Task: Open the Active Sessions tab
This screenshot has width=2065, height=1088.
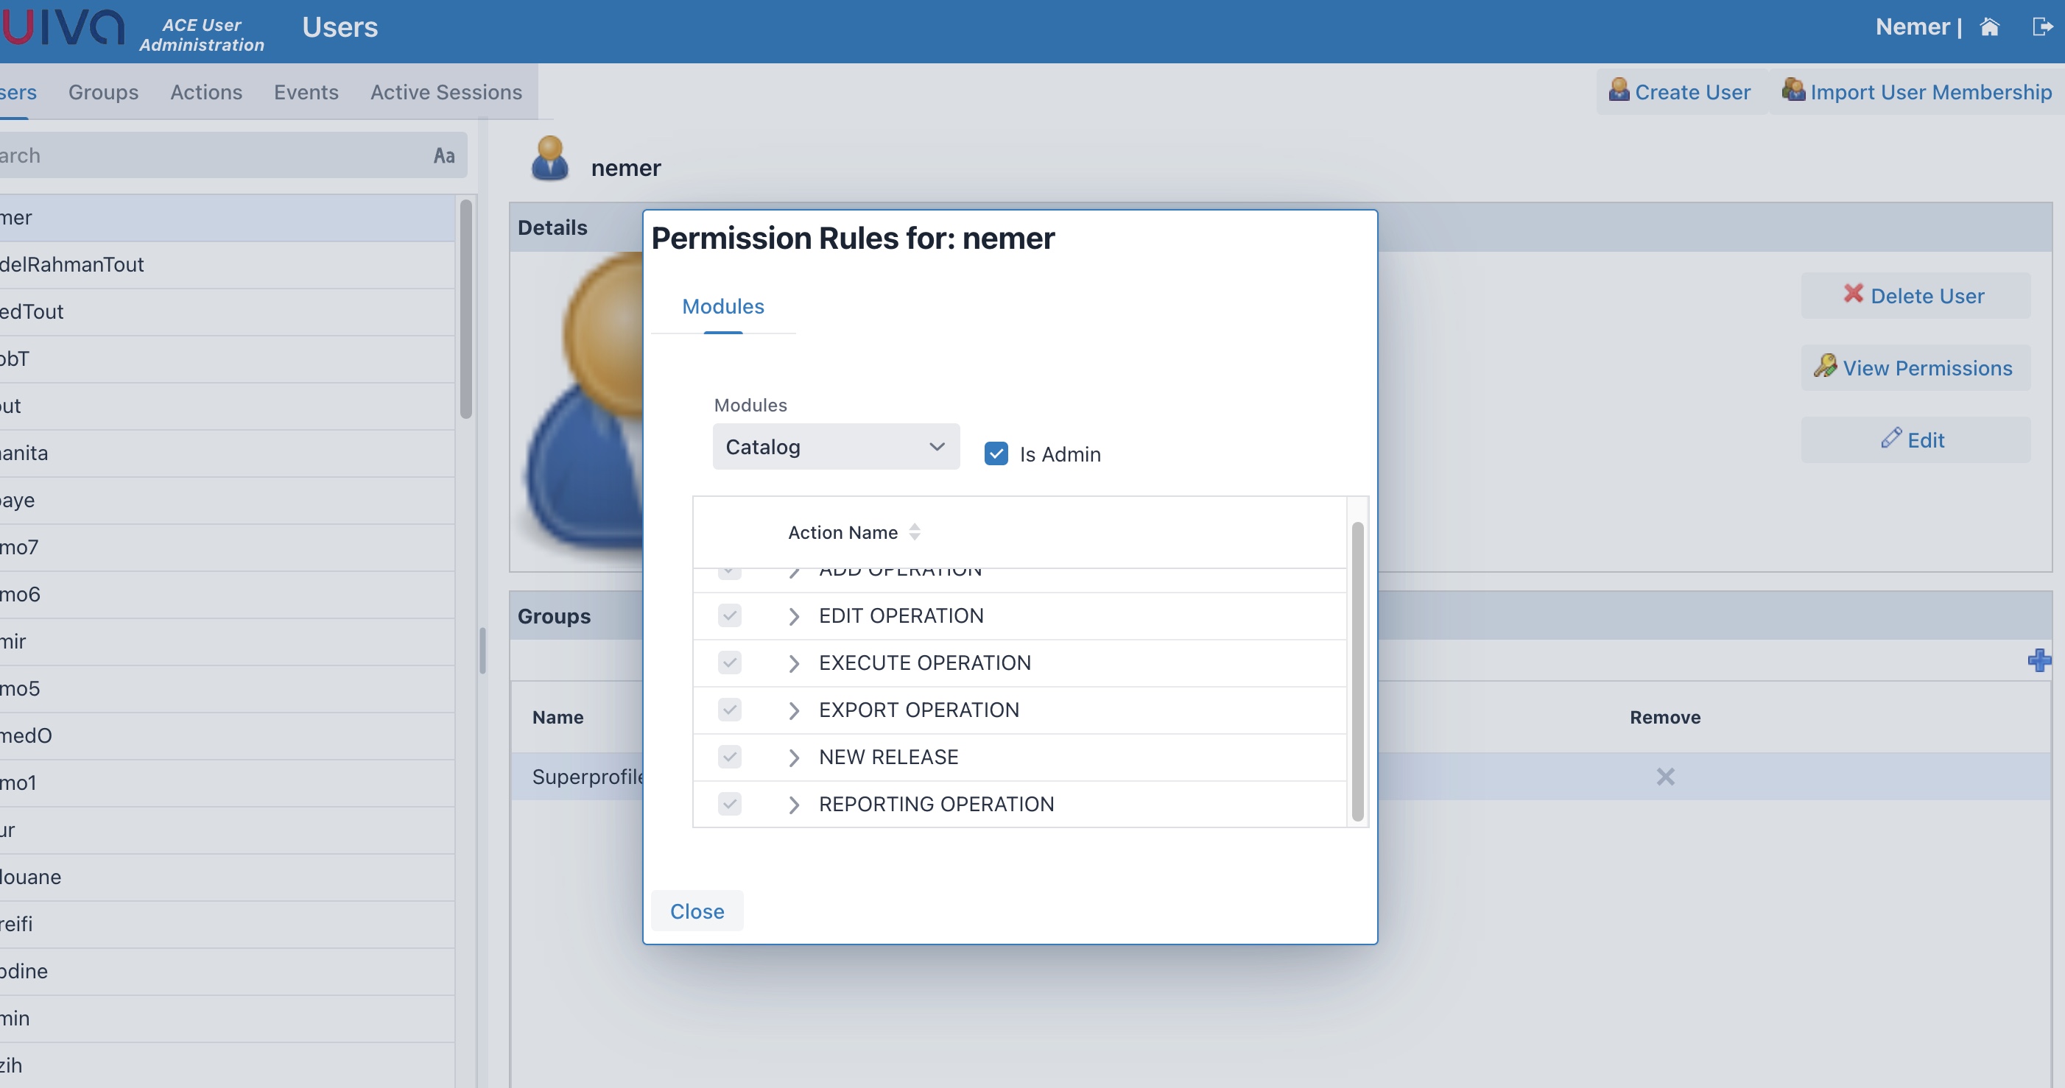Action: 446,91
